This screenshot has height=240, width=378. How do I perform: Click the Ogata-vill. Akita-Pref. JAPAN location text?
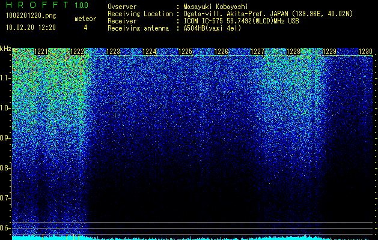point(268,14)
